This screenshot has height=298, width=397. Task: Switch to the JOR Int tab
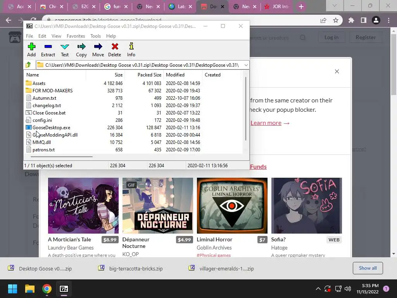click(278, 7)
